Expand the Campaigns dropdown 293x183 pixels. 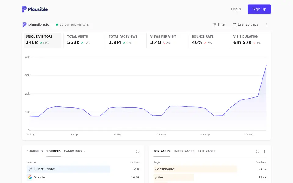(74, 151)
